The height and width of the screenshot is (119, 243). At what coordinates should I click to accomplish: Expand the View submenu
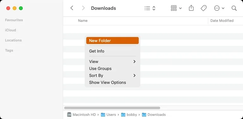point(112,62)
